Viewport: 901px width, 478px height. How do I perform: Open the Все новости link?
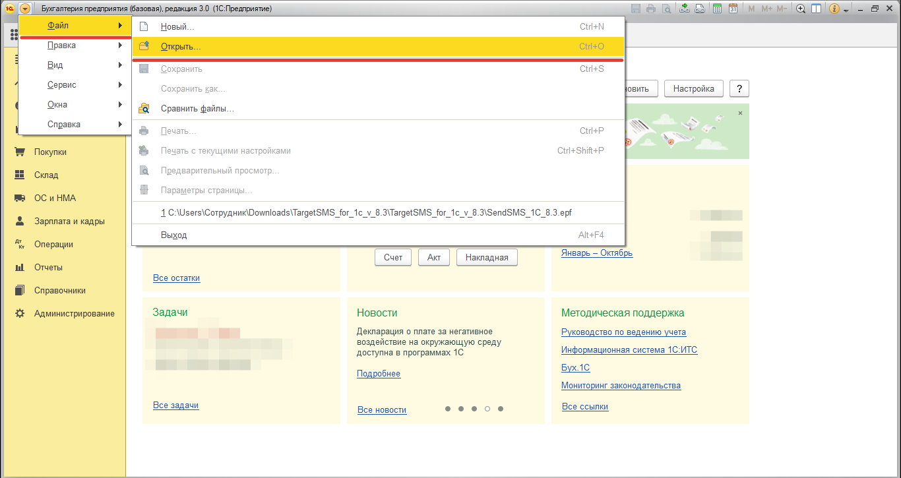[382, 410]
